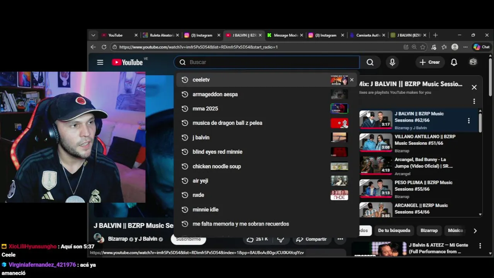Click the Compartir share button
494x278 pixels.
tap(311, 239)
